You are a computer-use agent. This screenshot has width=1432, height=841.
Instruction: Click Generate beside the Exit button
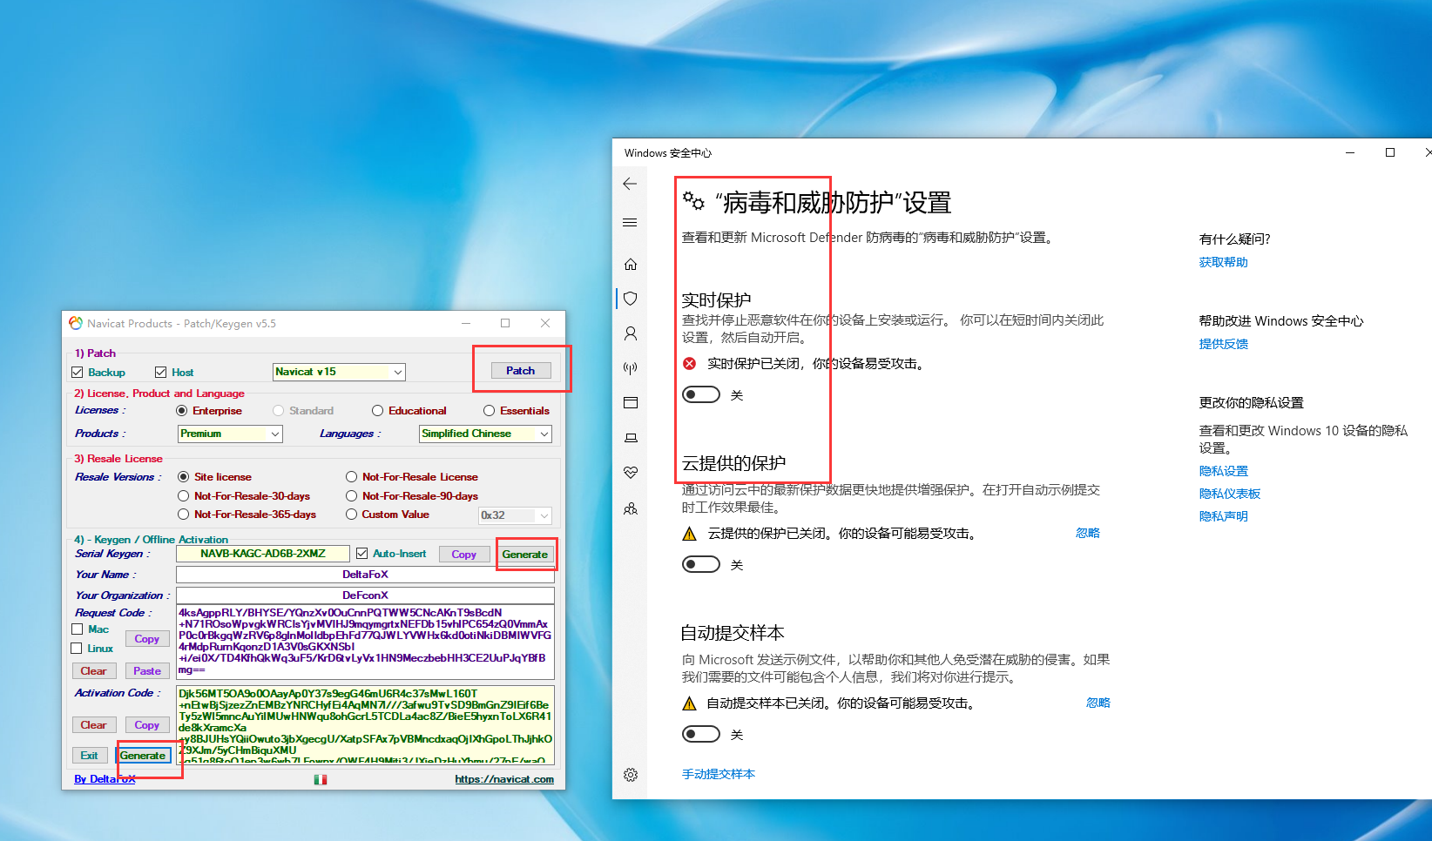click(143, 756)
